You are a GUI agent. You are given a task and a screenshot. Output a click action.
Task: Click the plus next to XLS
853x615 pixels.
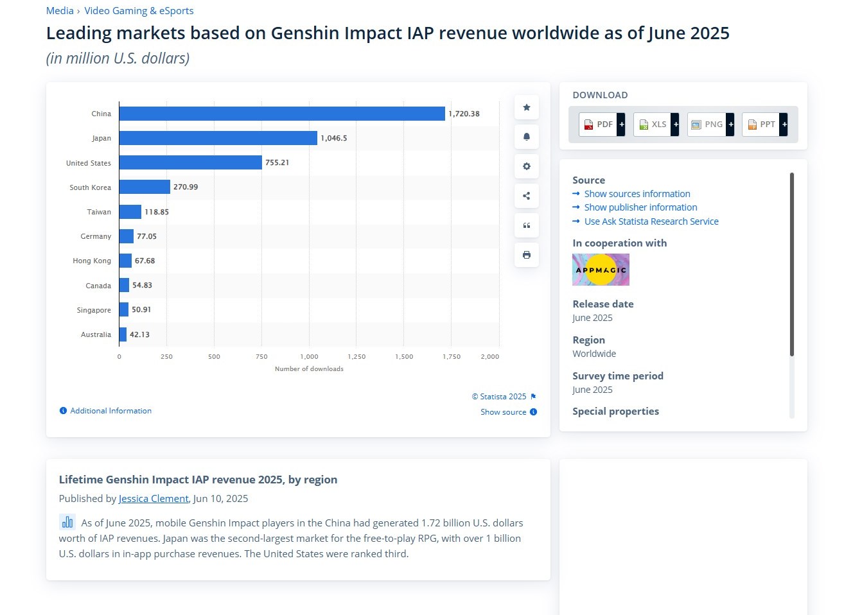coord(676,125)
